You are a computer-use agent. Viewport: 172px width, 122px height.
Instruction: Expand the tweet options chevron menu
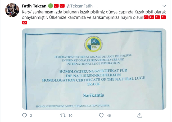164,6
